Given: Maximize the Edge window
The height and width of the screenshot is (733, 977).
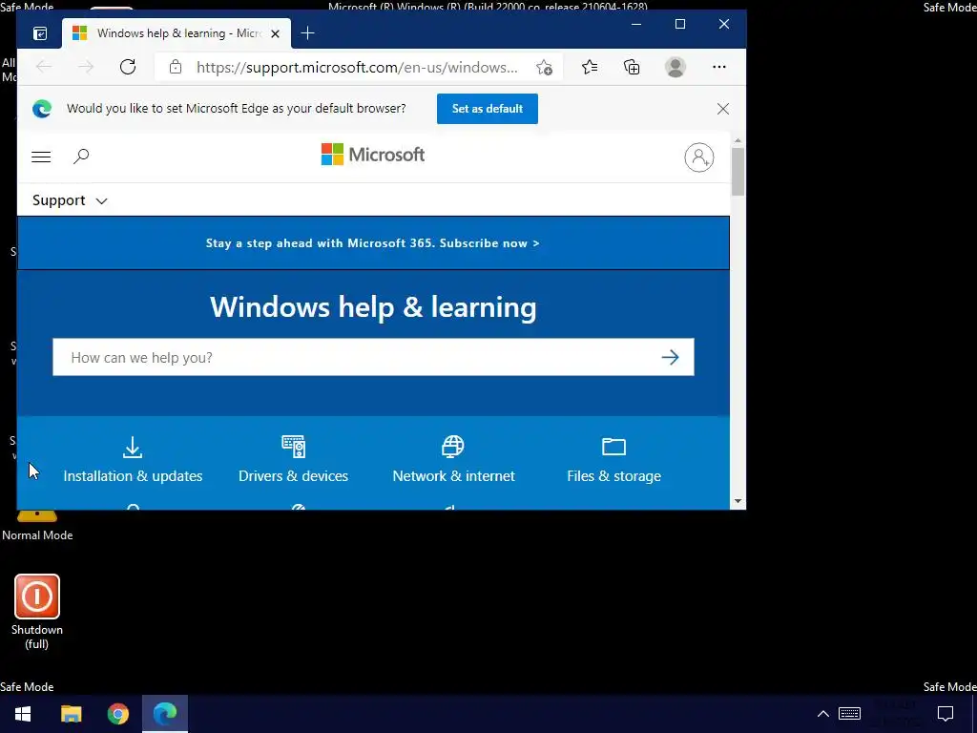Looking at the screenshot, I should [x=679, y=24].
